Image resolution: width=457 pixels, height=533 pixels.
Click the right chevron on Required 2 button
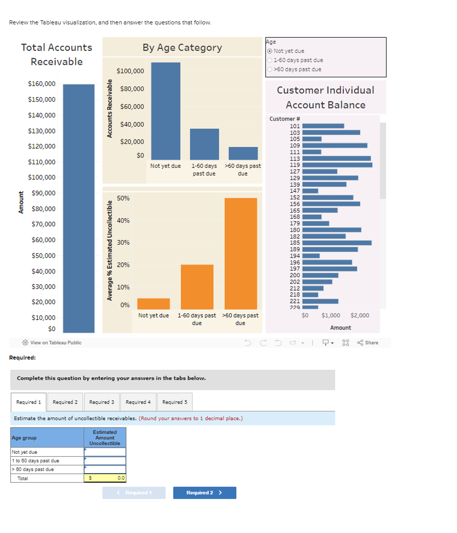(220, 493)
